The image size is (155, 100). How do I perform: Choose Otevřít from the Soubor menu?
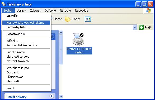(x=26, y=16)
